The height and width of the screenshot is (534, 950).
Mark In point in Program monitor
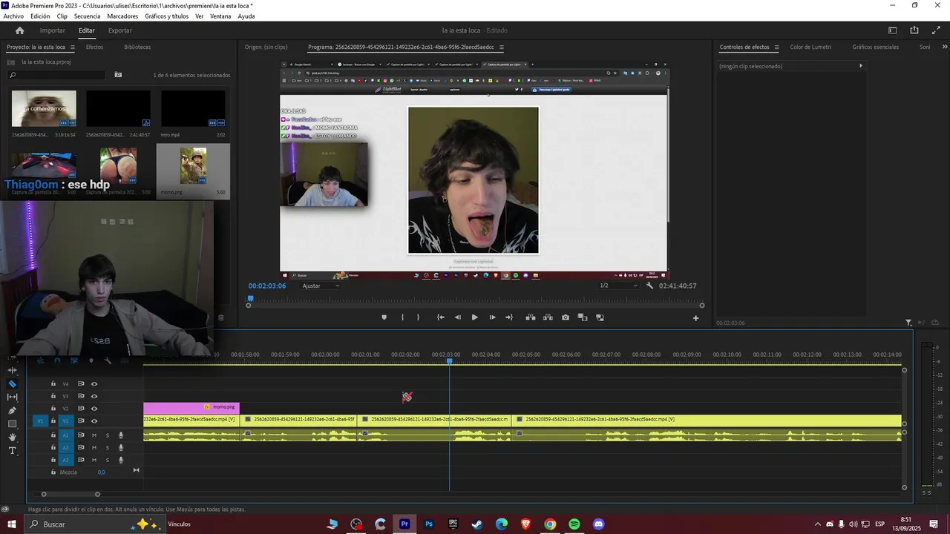pyautogui.click(x=402, y=317)
